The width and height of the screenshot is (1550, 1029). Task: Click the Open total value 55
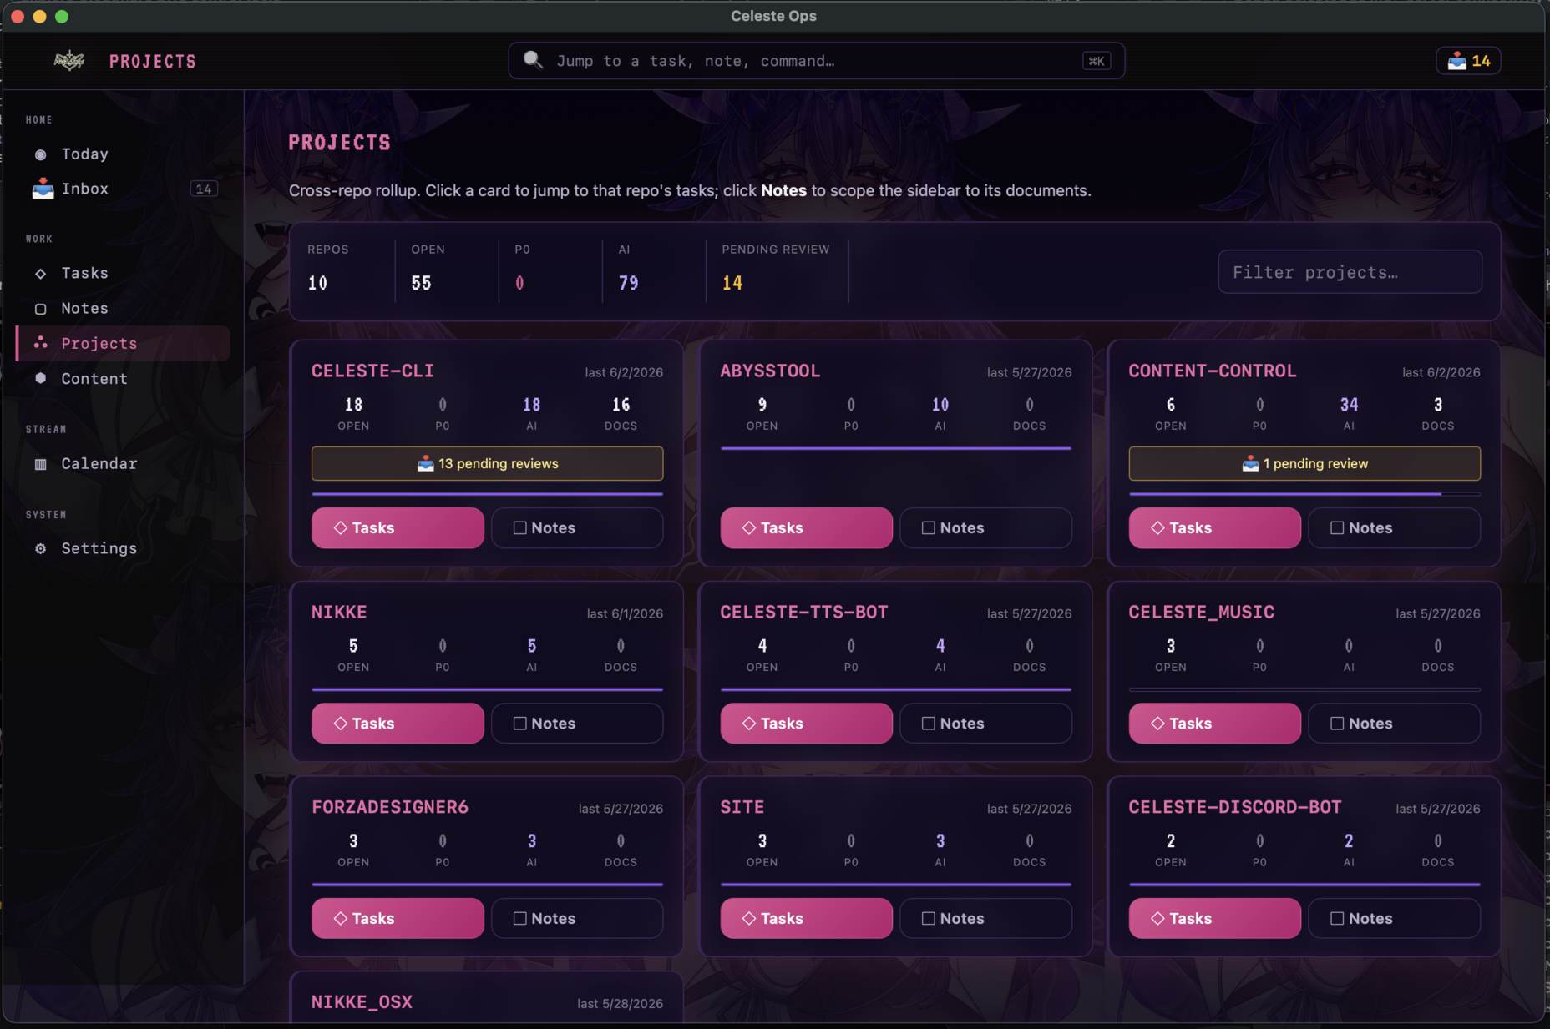pos(421,283)
